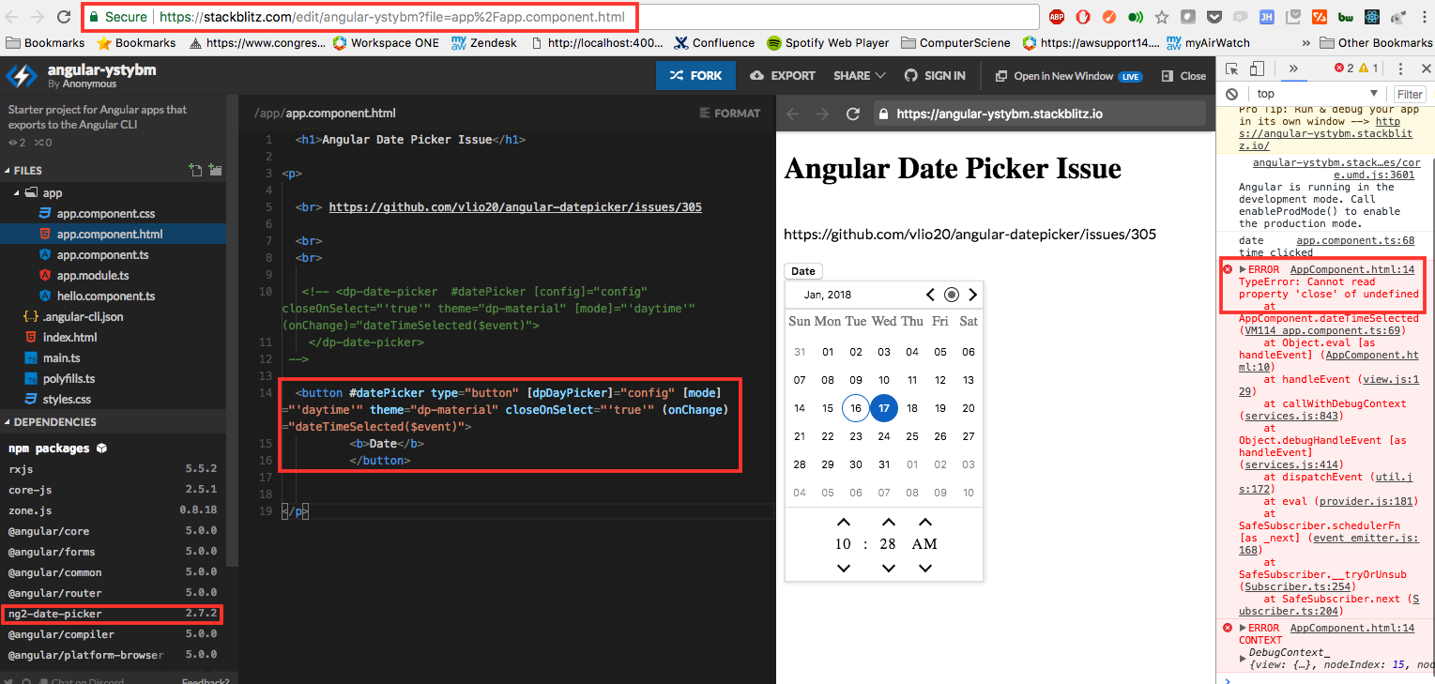Click the FORK button
Image resolution: width=1435 pixels, height=684 pixels.
pos(695,75)
